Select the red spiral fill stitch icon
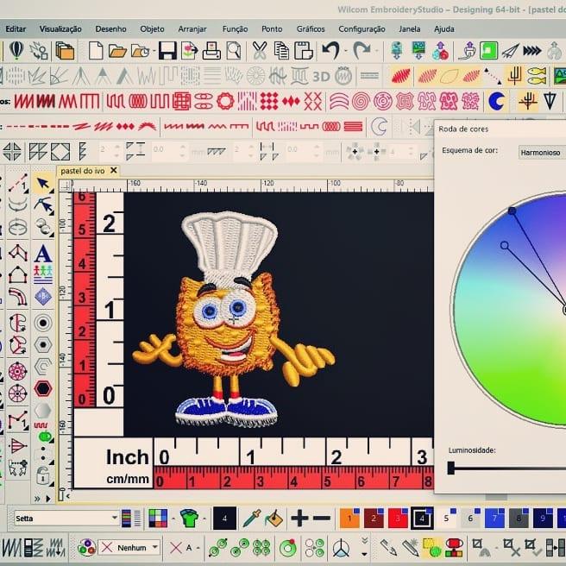This screenshot has width=566, height=566. [361, 102]
